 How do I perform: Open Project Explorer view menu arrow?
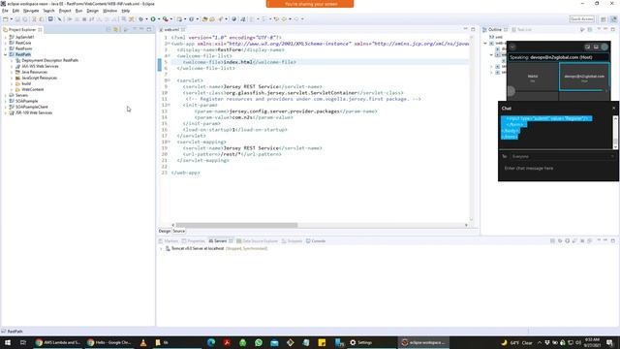(127, 30)
